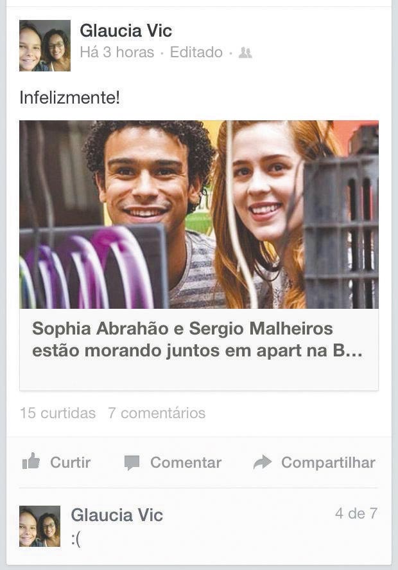Click the speech bubble Comentar icon
This screenshot has width=398, height=570.
click(x=132, y=463)
